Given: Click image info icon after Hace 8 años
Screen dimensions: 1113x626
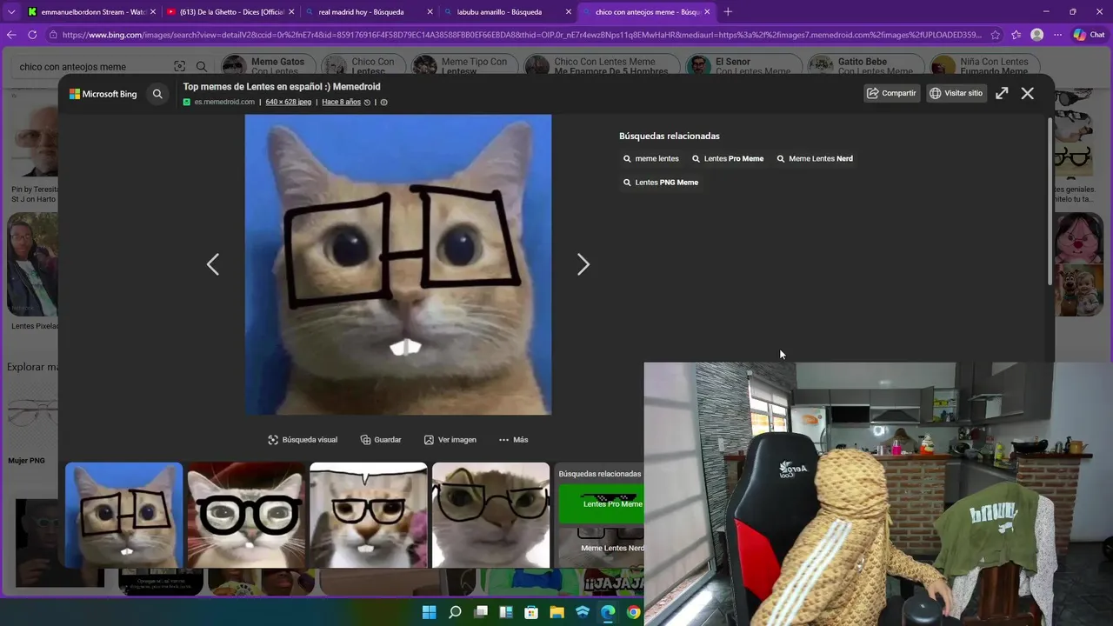Looking at the screenshot, I should click(x=383, y=102).
